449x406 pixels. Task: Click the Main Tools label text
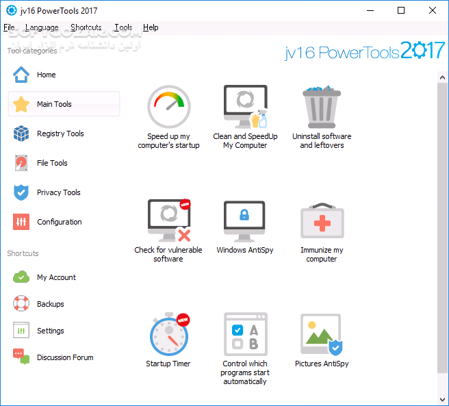(x=54, y=104)
